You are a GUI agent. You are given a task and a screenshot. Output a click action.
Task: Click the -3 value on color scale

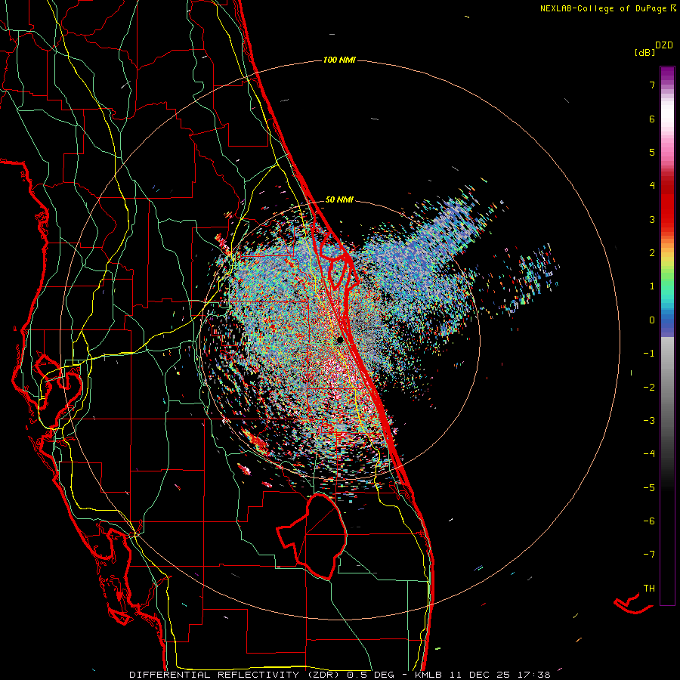(x=649, y=421)
